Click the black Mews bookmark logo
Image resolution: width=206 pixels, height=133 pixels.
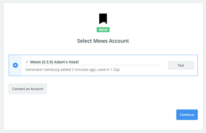pos(103,19)
